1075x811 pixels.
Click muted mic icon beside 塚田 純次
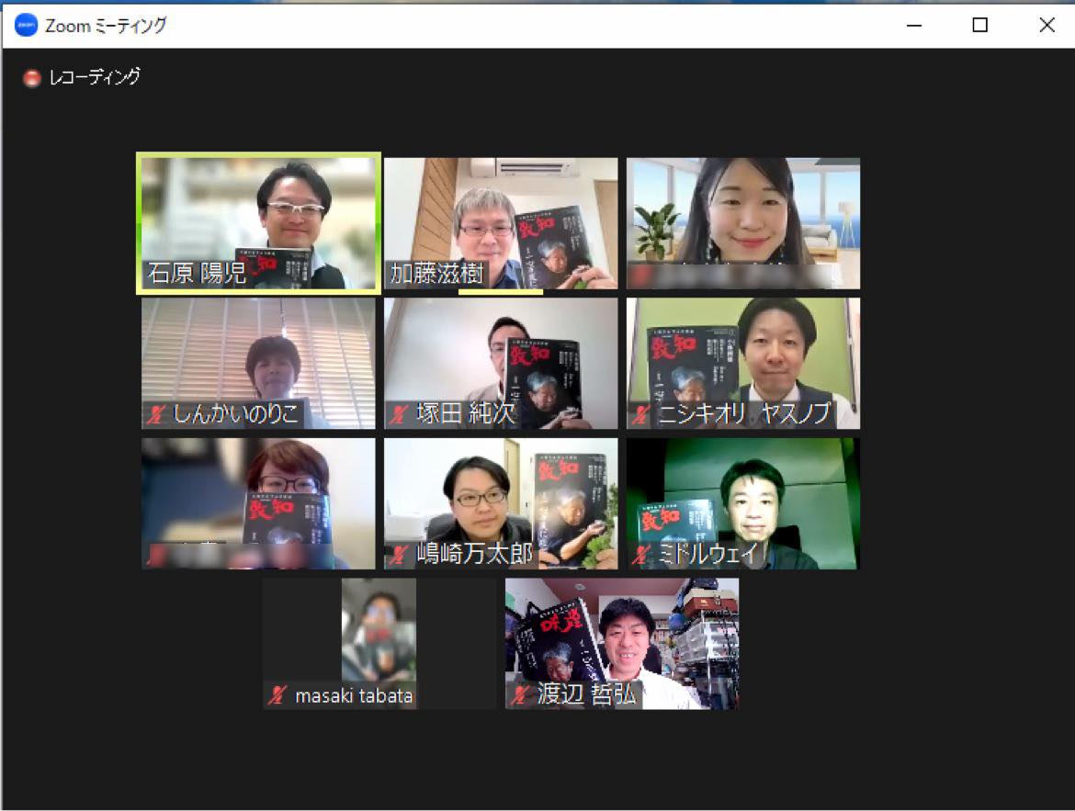(x=399, y=414)
